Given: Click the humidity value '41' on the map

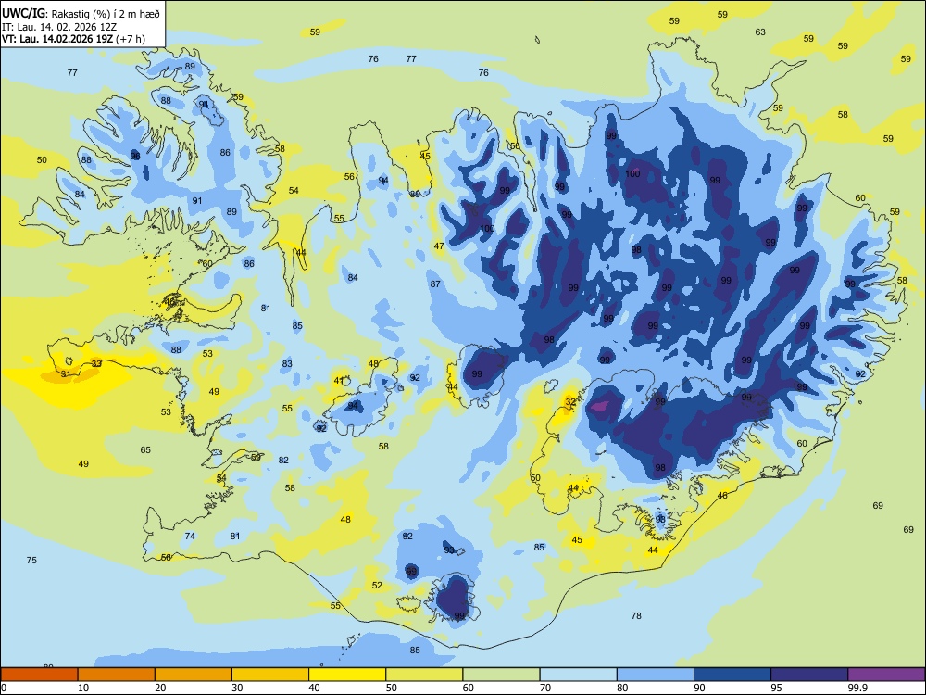Looking at the screenshot, I should pyautogui.click(x=338, y=381).
